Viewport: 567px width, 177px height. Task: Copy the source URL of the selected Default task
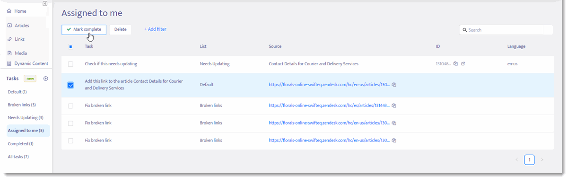pos(394,85)
